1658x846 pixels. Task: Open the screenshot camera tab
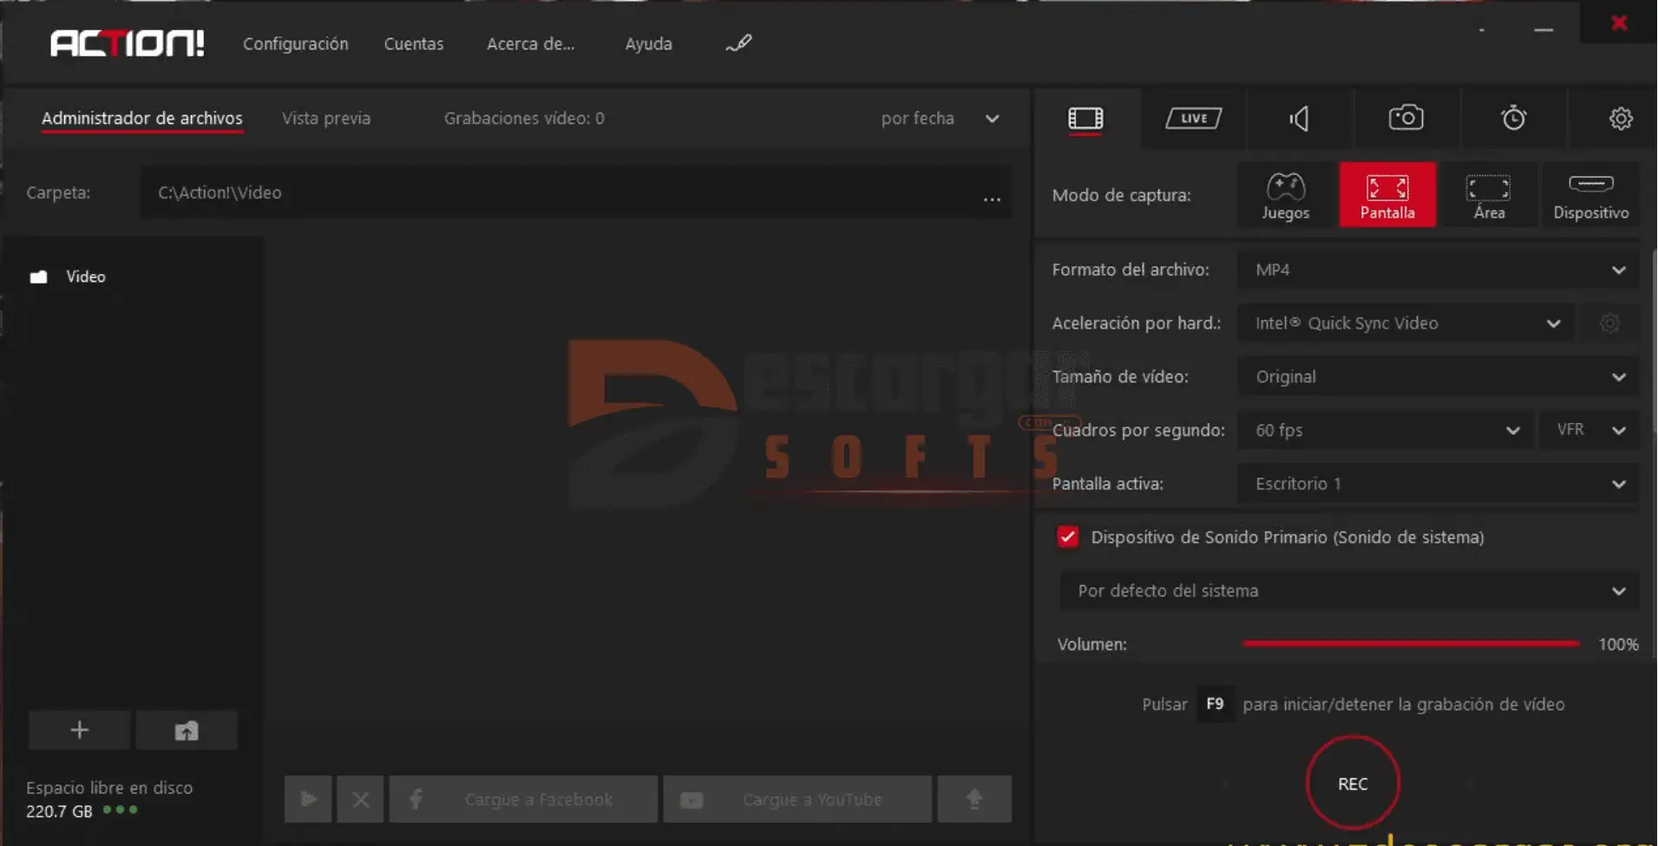tap(1406, 117)
